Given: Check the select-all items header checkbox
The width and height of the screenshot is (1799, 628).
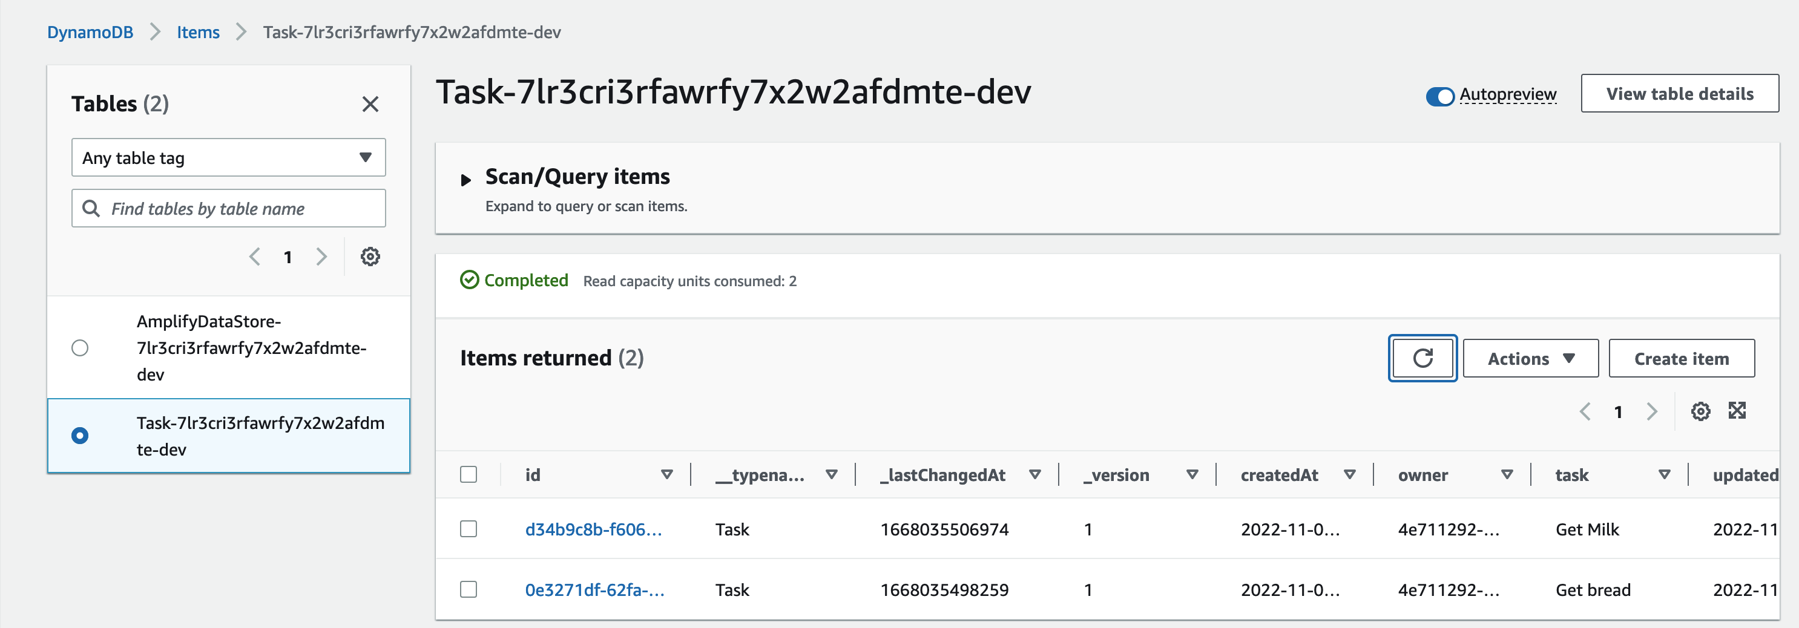Looking at the screenshot, I should tap(469, 474).
